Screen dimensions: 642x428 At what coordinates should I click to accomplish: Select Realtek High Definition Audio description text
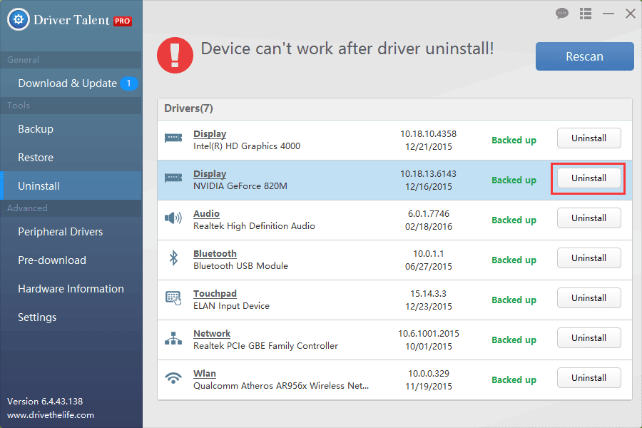click(x=254, y=226)
